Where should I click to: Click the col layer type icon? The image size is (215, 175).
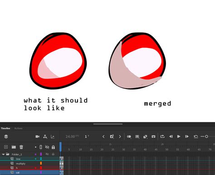12,172
